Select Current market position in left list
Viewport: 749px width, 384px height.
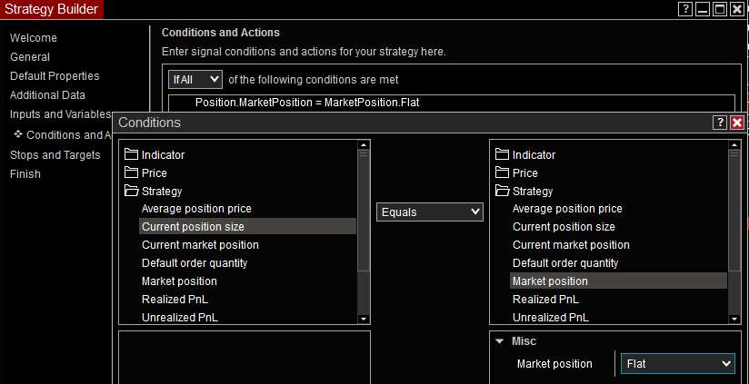click(x=200, y=245)
